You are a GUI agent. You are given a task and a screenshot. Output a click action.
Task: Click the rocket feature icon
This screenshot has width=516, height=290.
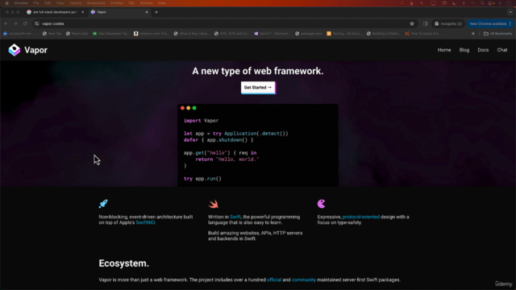(103, 204)
